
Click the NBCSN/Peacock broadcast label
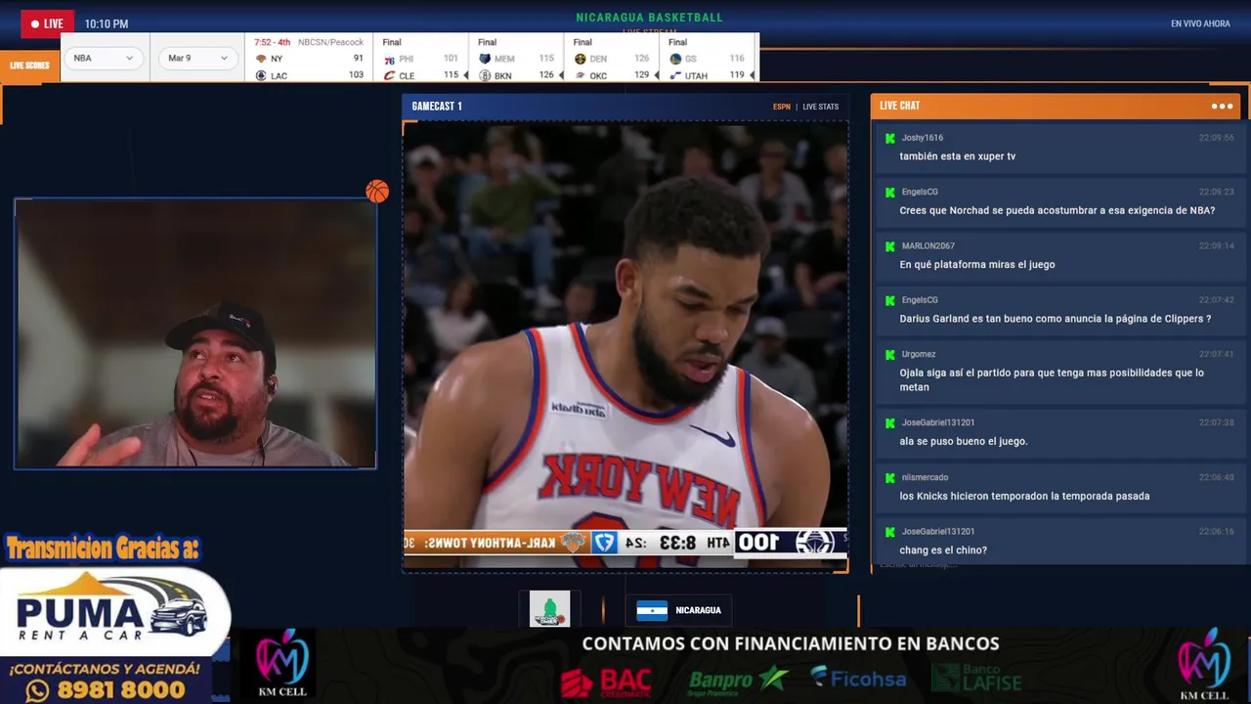click(330, 42)
